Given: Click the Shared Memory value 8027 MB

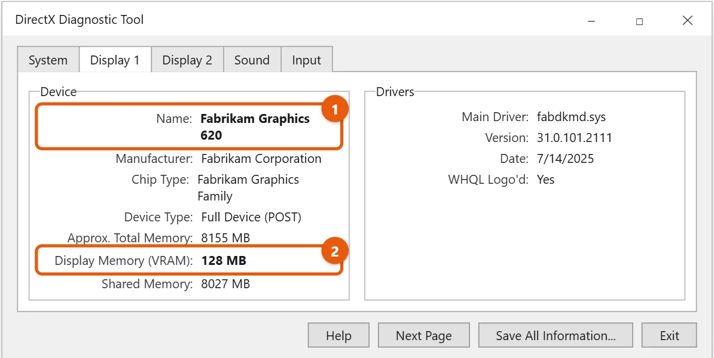Looking at the screenshot, I should pyautogui.click(x=225, y=285).
